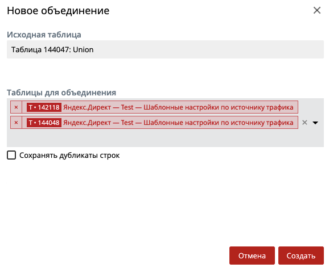Select the second Яндекс.Директ — Test tag text

(98, 123)
